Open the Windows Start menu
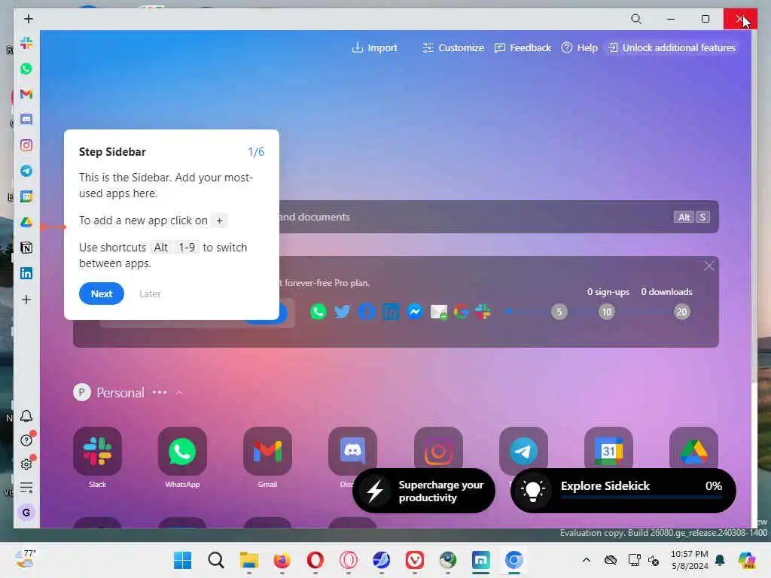This screenshot has height=578, width=771. point(182,560)
